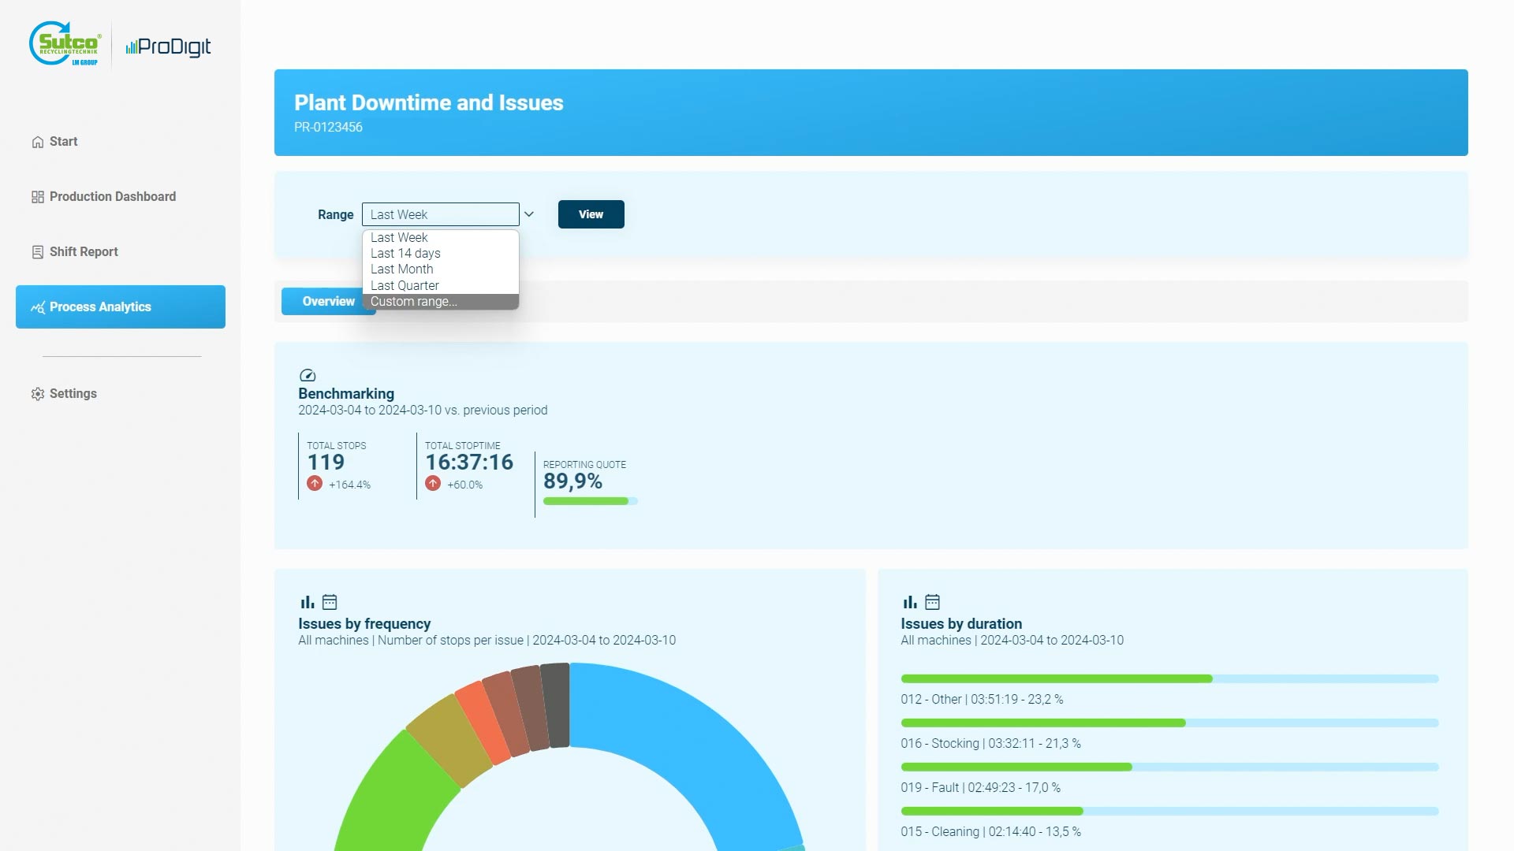Screen dimensions: 1514x851
Task: Click the View button
Action: (591, 214)
